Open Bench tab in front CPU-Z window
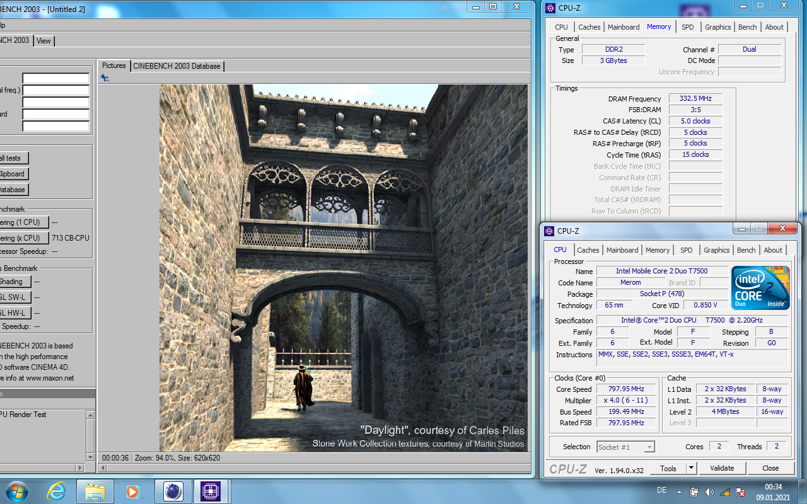 (746, 250)
